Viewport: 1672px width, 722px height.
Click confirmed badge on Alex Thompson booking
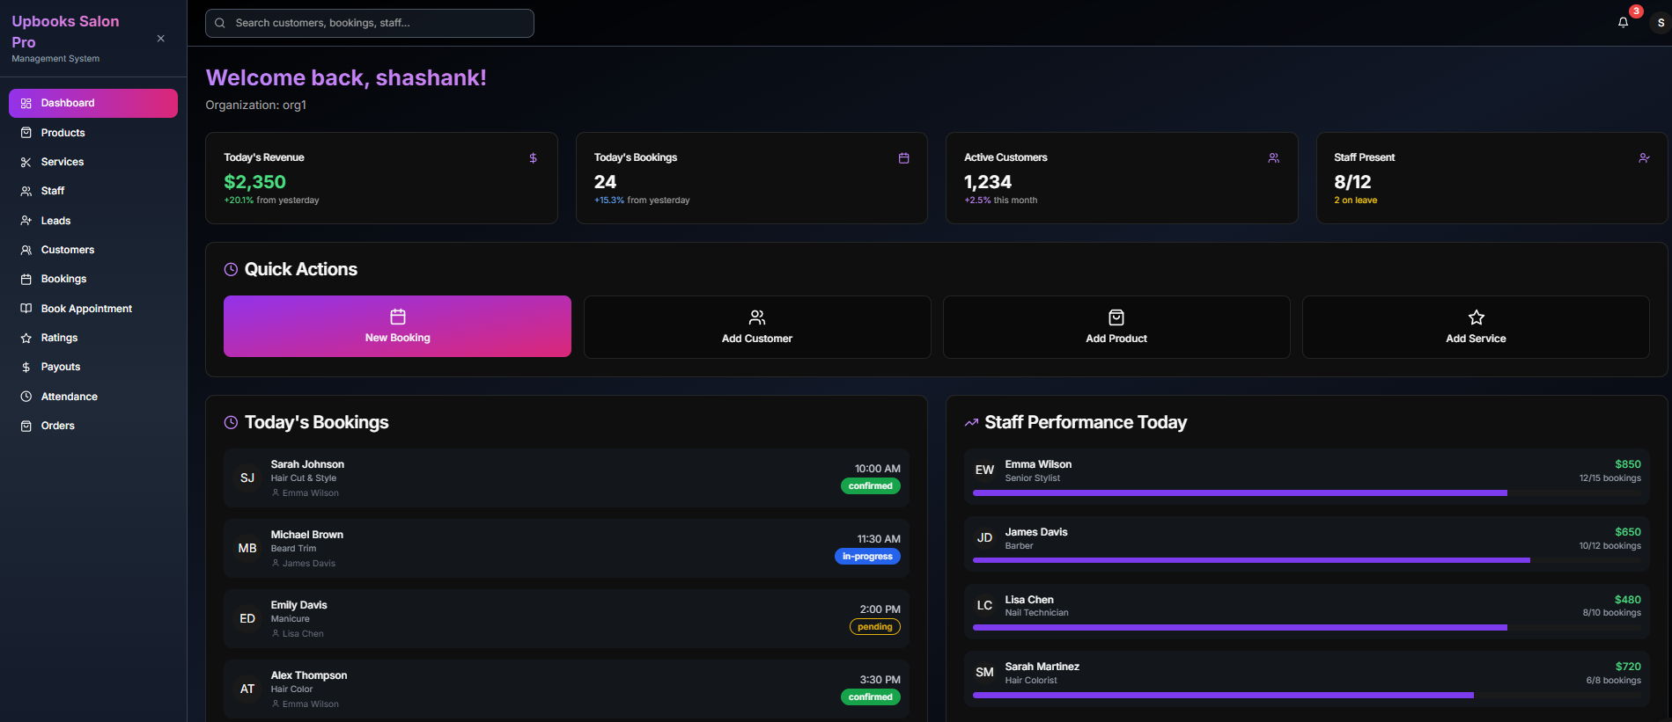click(x=871, y=697)
